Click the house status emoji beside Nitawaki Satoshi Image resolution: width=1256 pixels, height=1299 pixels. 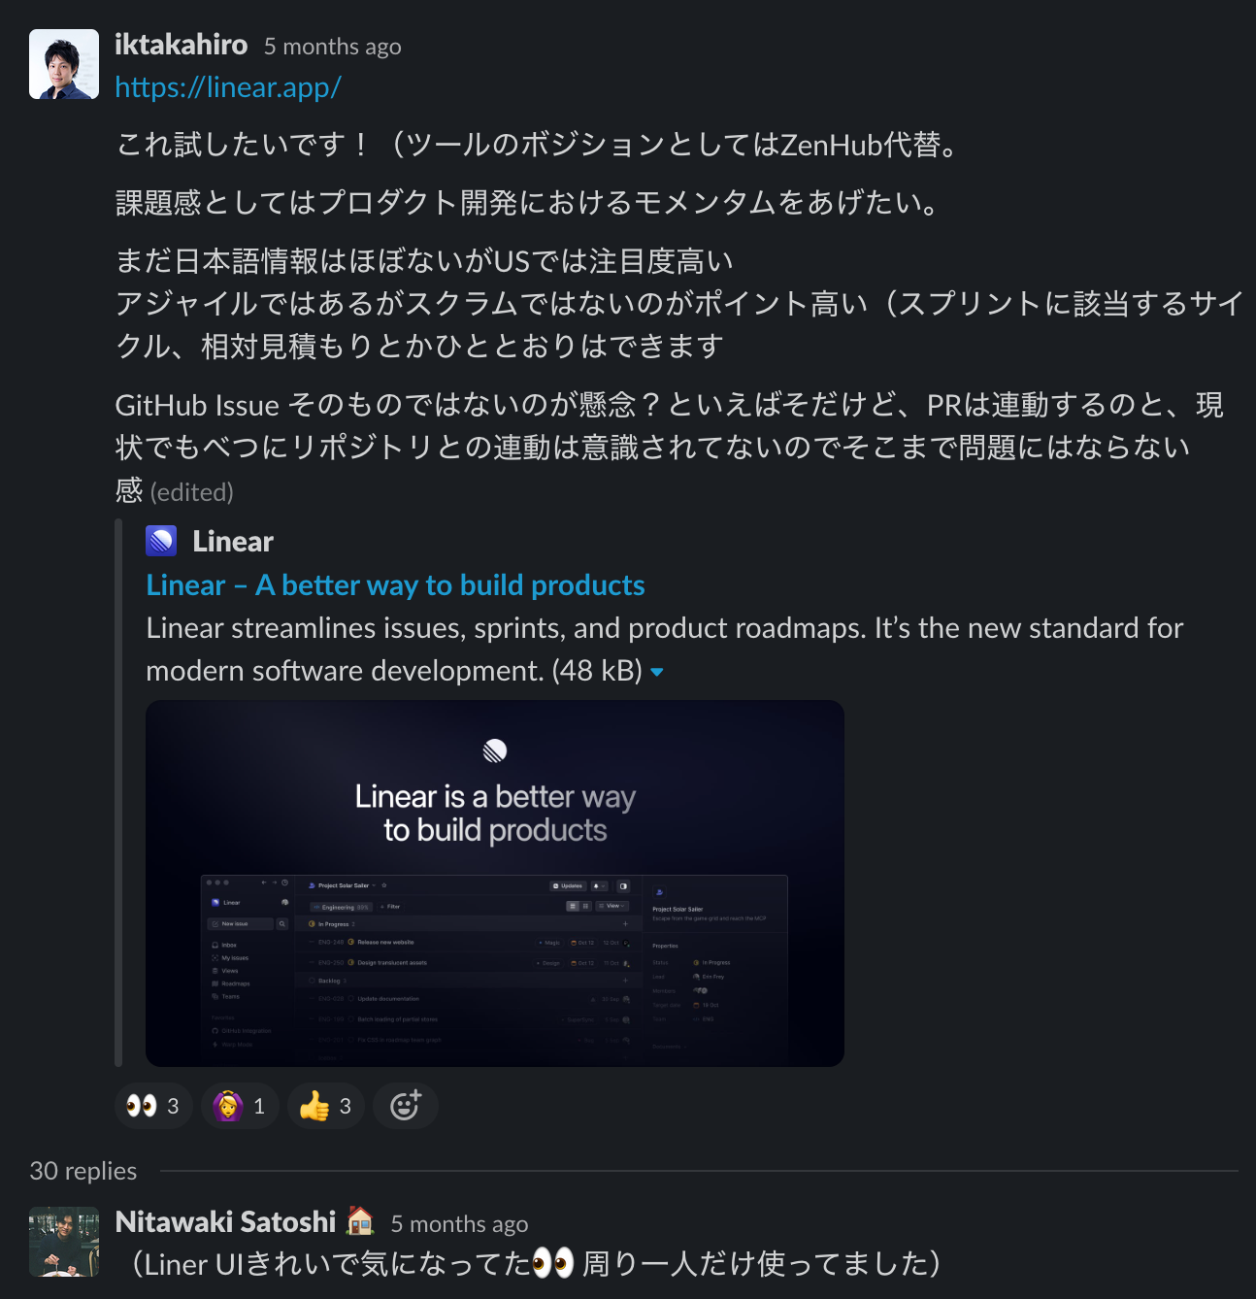(x=360, y=1220)
